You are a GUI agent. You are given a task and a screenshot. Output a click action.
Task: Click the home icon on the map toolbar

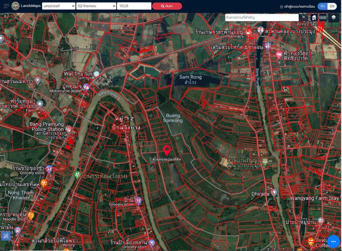pos(314,18)
